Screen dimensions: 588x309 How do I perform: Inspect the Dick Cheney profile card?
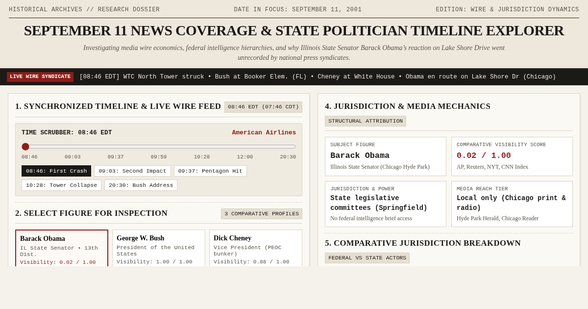click(256, 248)
